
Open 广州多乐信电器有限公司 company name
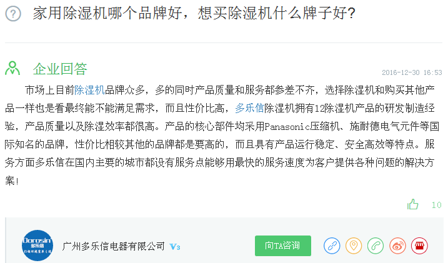click(114, 246)
